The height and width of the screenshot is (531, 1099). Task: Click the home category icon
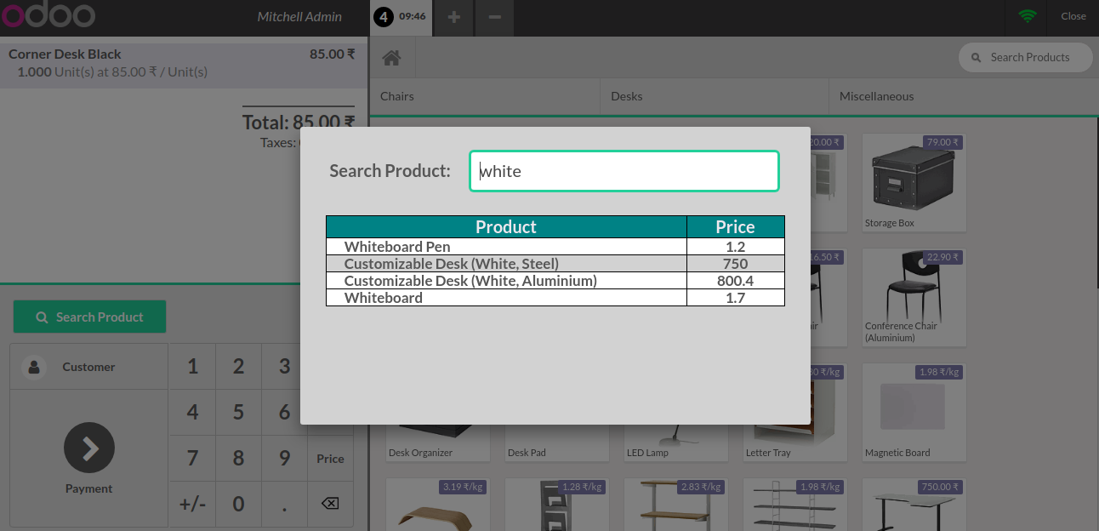[391, 58]
